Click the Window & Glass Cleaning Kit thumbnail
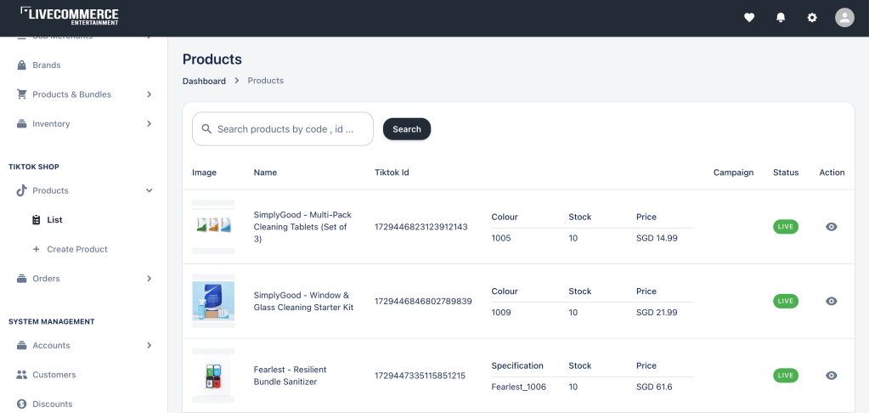Screen dimensions: 869x413 tap(213, 301)
